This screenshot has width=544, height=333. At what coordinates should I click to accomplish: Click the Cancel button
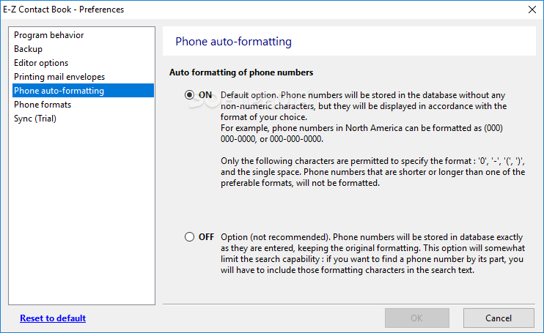pyautogui.click(x=499, y=318)
